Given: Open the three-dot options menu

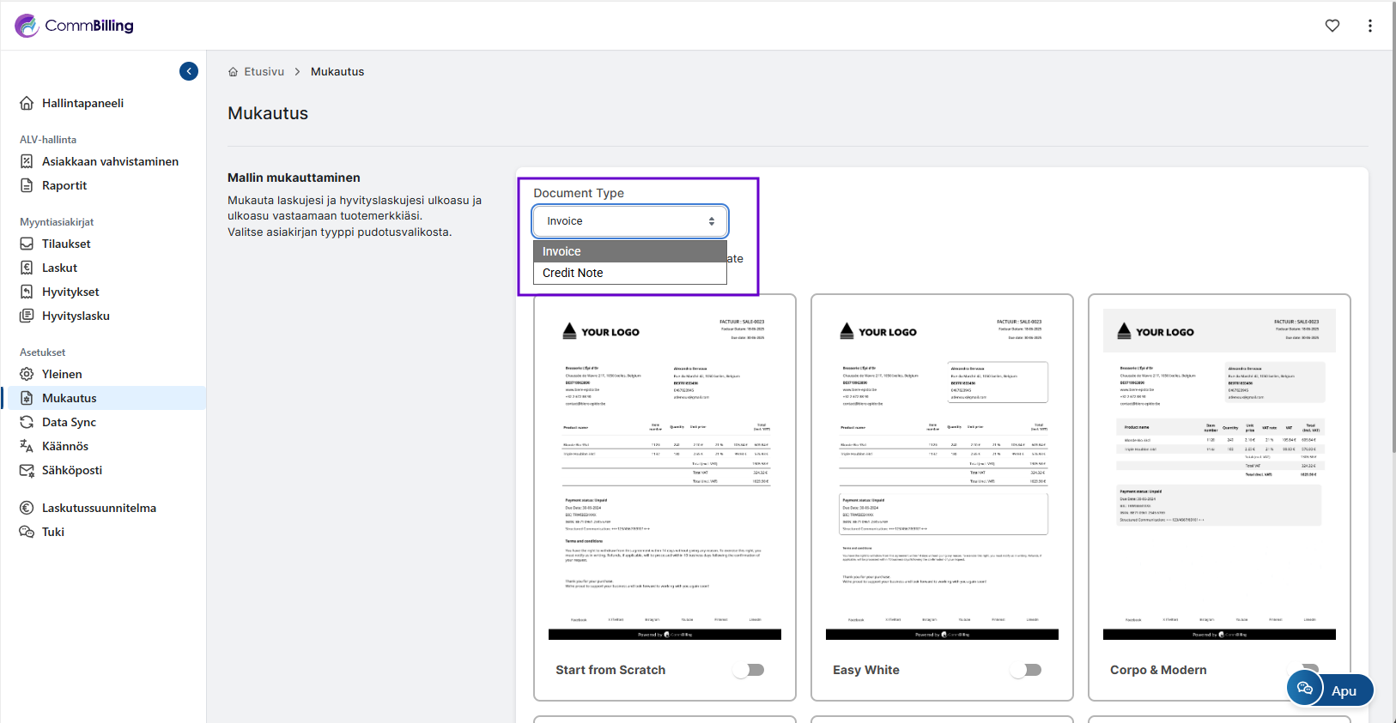Looking at the screenshot, I should tap(1369, 26).
